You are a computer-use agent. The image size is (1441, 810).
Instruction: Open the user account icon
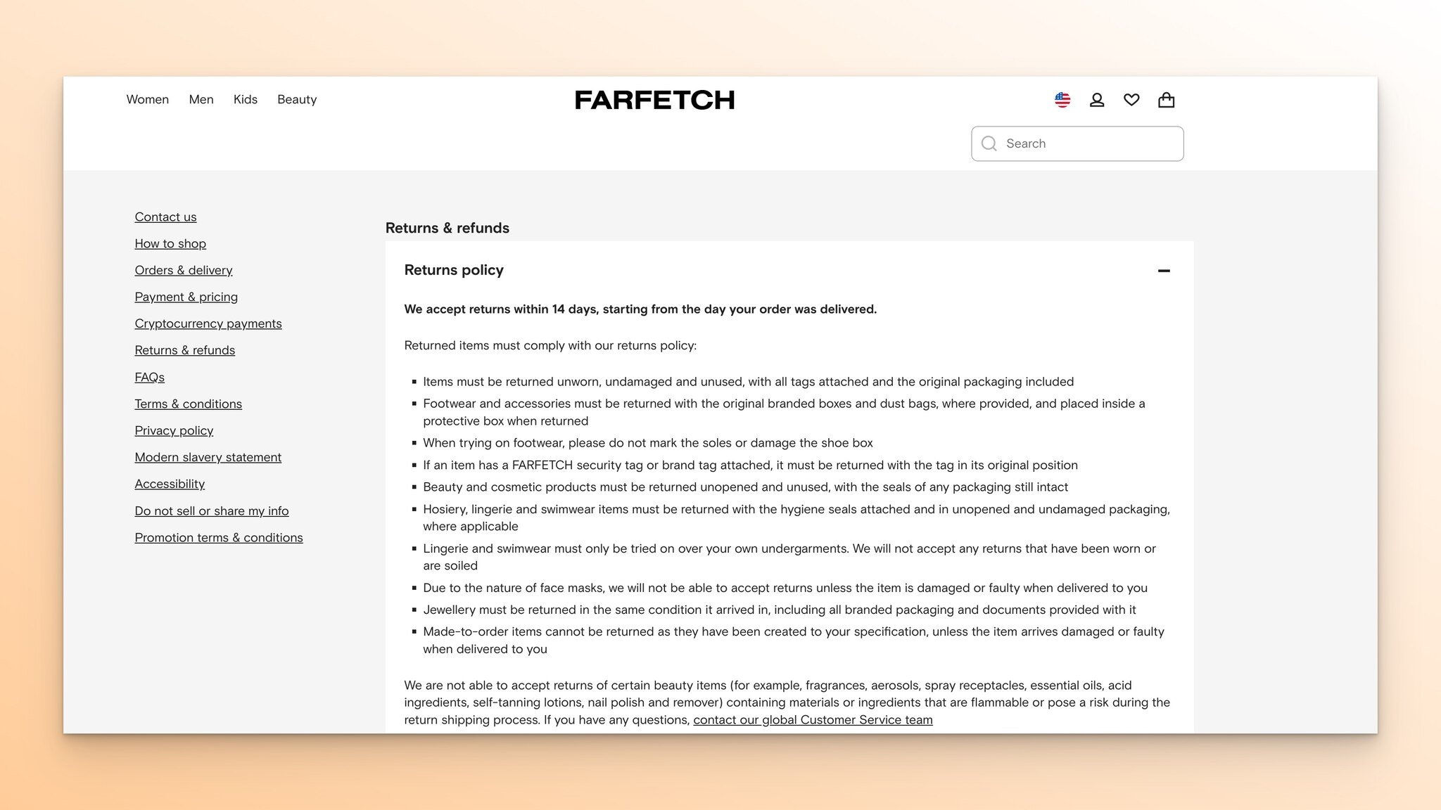click(1098, 99)
